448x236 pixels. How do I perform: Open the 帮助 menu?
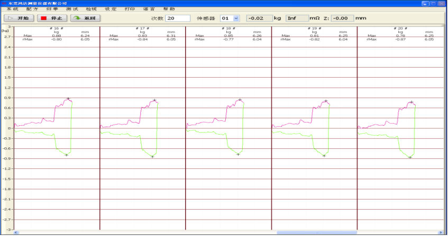[169, 9]
